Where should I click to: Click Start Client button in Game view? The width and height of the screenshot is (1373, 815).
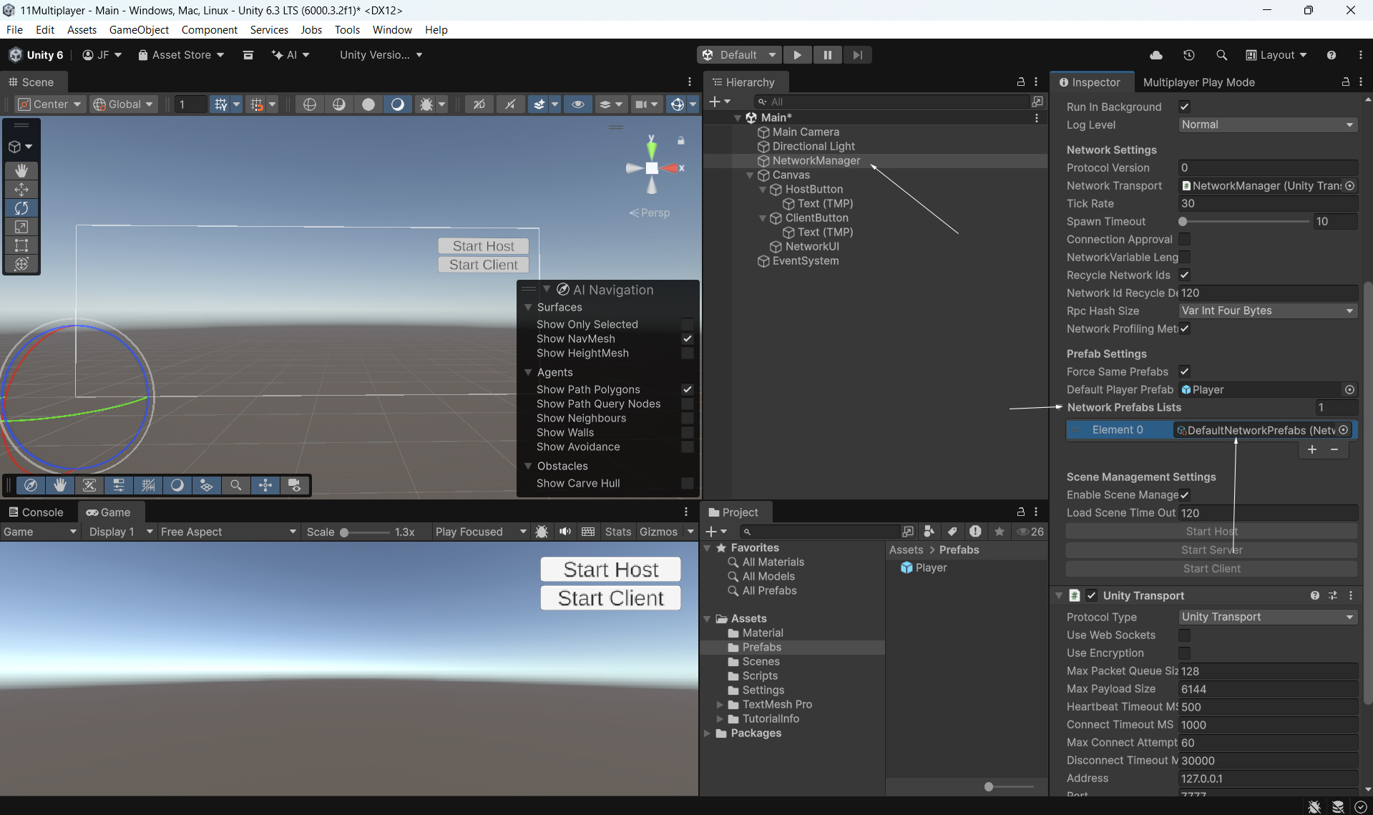point(610,598)
